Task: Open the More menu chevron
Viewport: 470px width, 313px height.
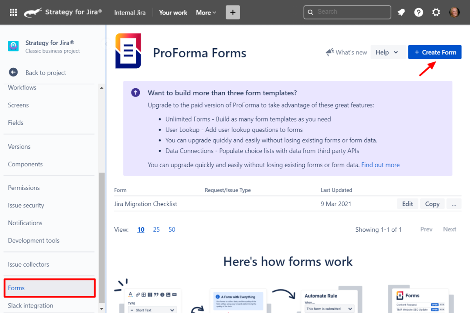Action: (x=215, y=12)
